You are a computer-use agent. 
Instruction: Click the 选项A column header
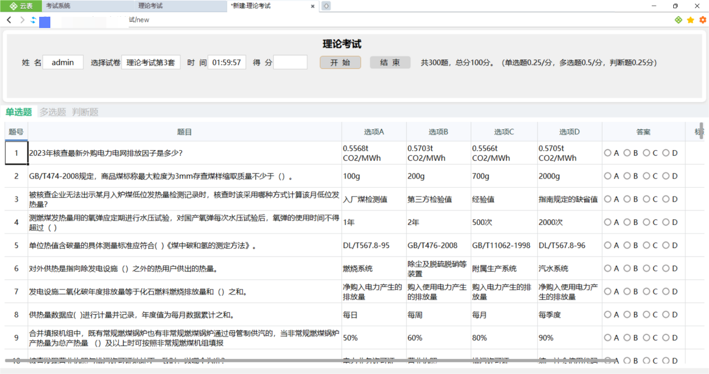[374, 132]
